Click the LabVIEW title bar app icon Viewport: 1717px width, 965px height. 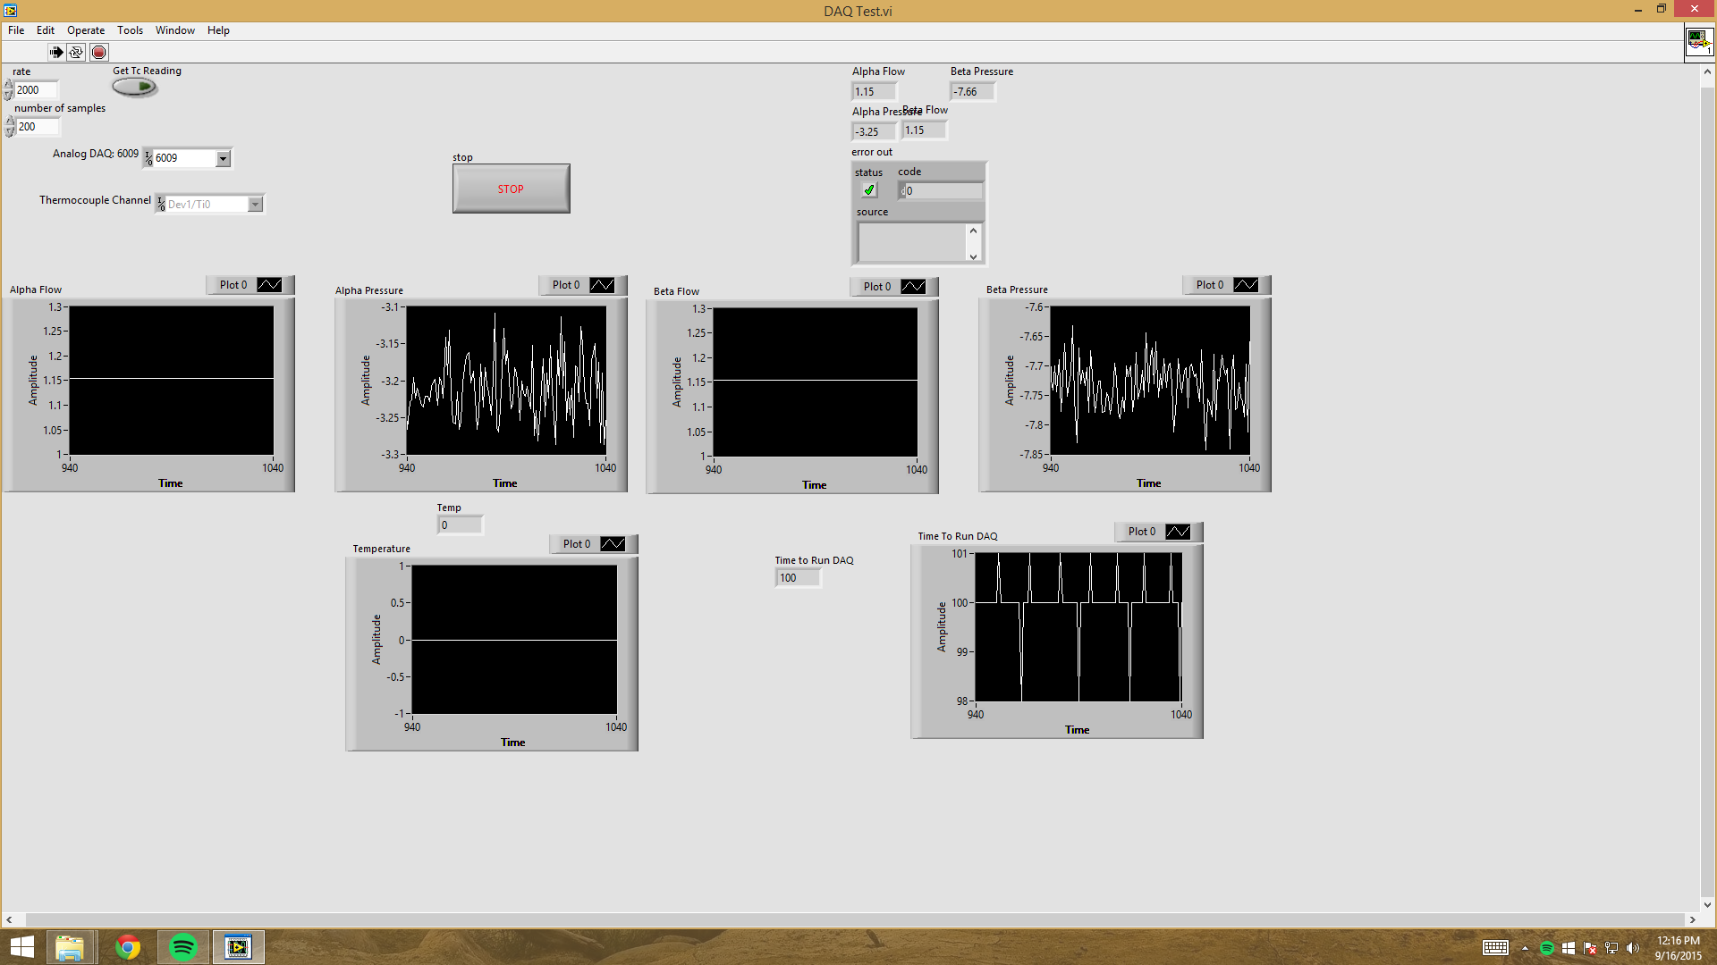pos(10,10)
